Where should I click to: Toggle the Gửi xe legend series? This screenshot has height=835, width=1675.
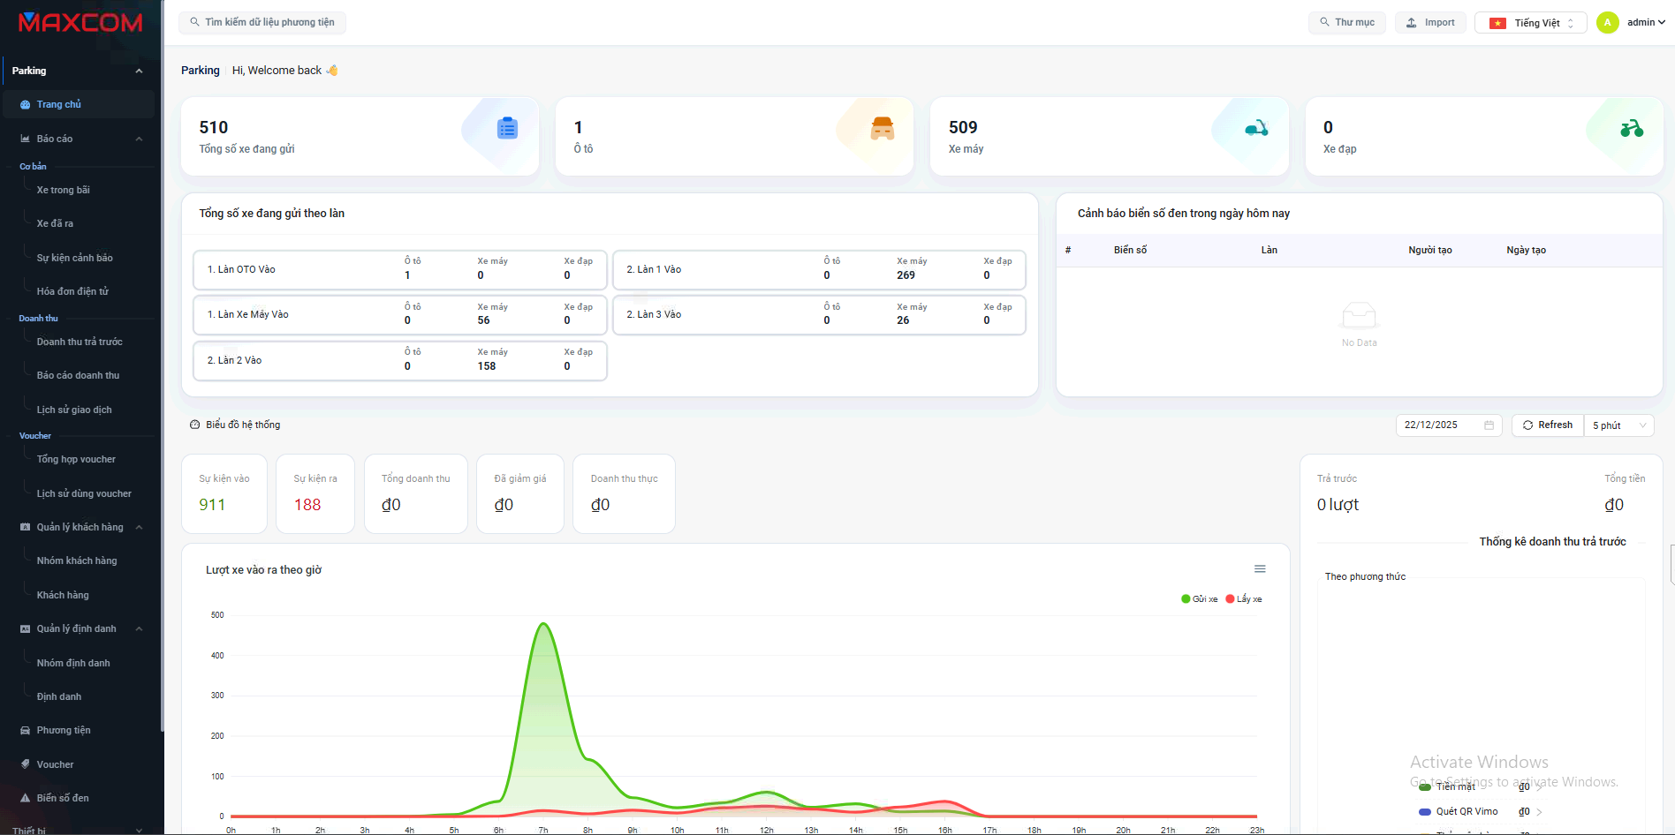1200,599
